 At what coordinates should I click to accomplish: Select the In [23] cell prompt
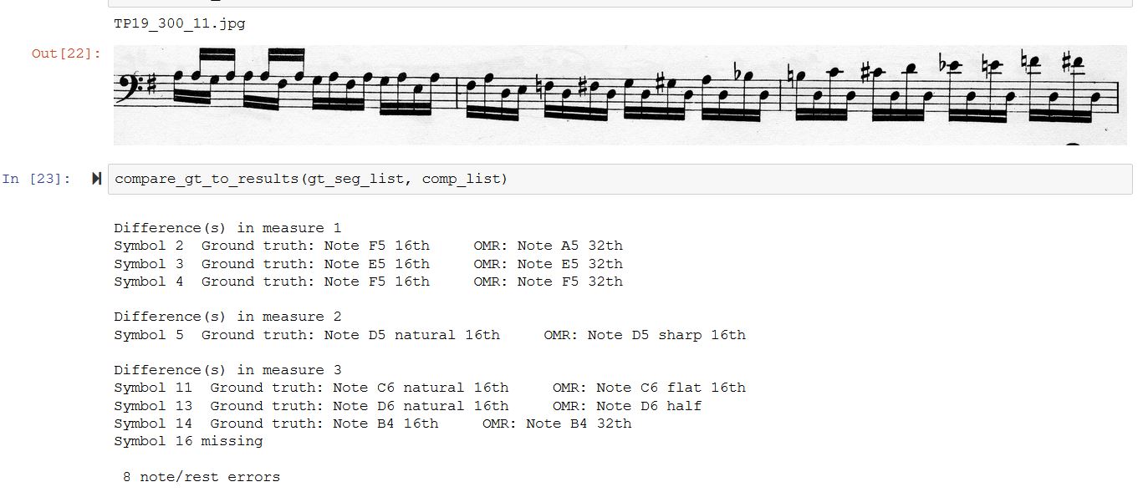point(37,179)
